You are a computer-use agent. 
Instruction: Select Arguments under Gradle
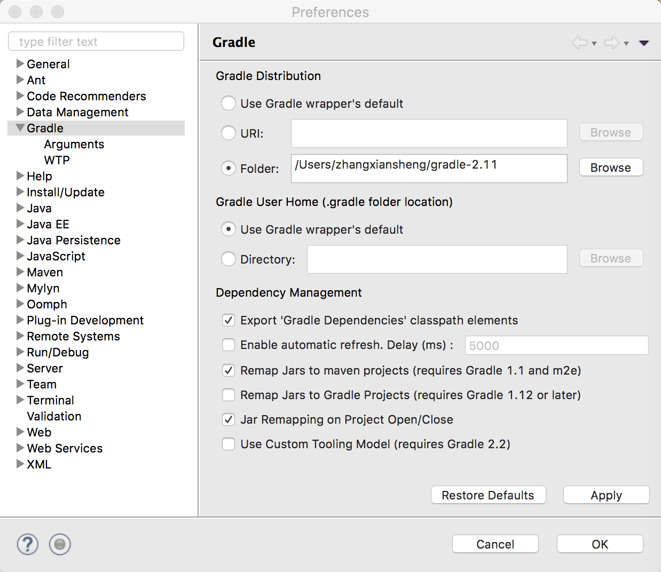[x=74, y=144]
